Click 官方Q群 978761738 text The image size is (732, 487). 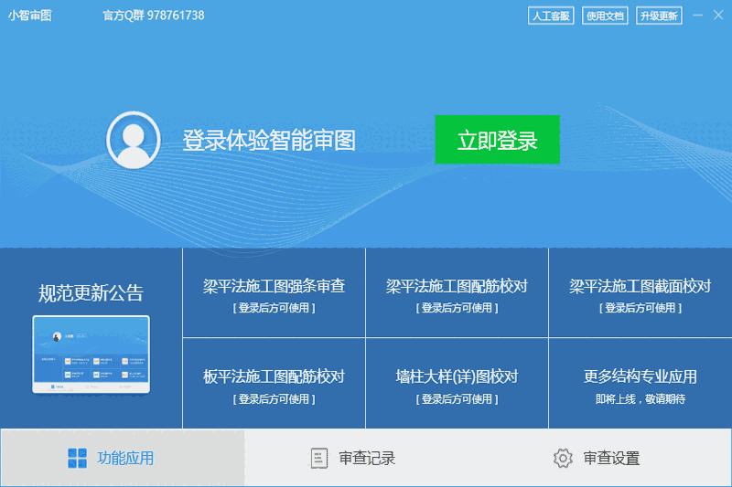pyautogui.click(x=154, y=16)
